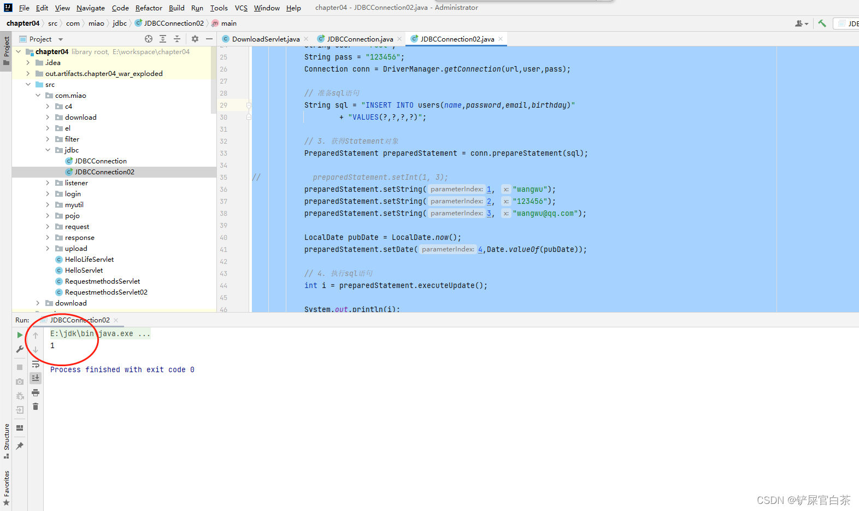Open run configuration wrench icon
Image resolution: width=859 pixels, height=511 pixels.
tap(20, 349)
